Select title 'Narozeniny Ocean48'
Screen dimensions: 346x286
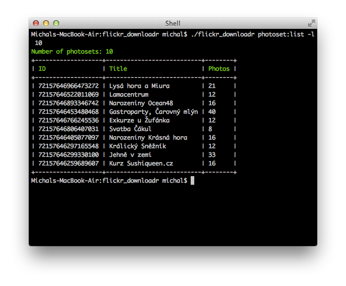[141, 103]
